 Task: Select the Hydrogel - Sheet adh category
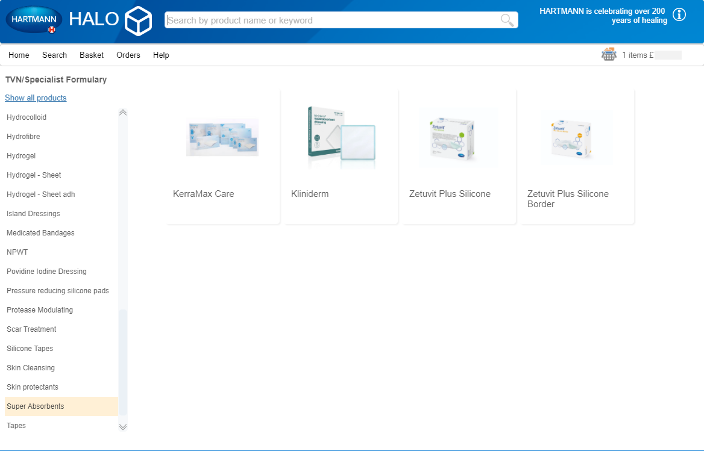click(61, 194)
